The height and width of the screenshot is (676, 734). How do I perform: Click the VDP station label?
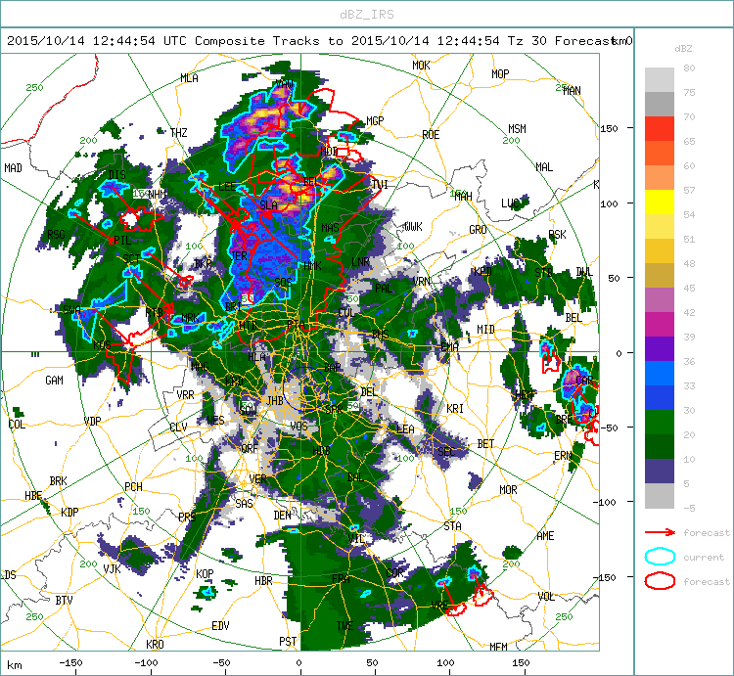92,421
